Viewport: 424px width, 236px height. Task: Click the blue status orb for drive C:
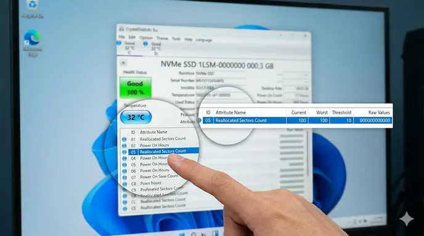click(119, 43)
